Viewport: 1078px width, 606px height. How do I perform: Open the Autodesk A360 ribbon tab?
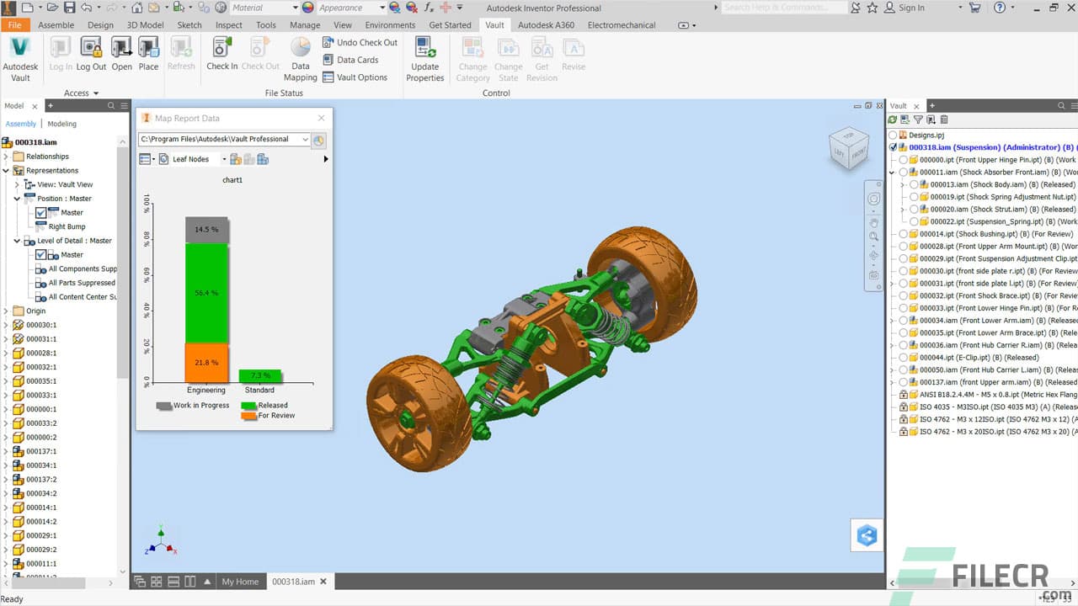pos(546,24)
